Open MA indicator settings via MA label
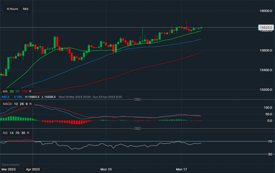Screen dimensions: 275x173 [5, 91]
